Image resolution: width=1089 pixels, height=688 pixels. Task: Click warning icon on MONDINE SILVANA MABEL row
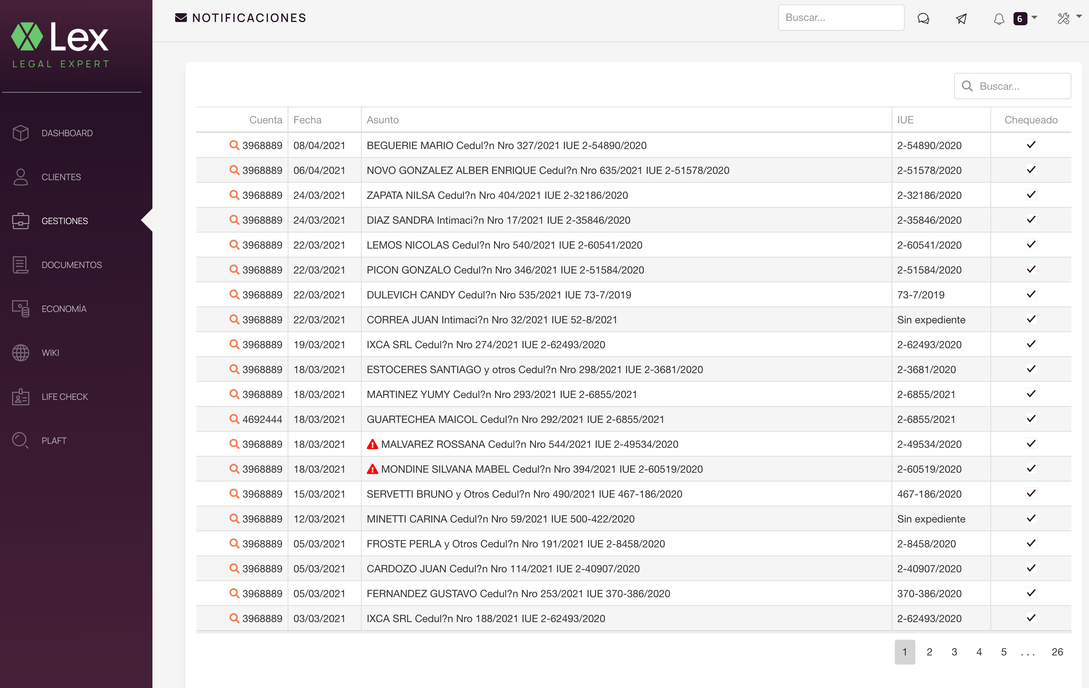click(372, 469)
